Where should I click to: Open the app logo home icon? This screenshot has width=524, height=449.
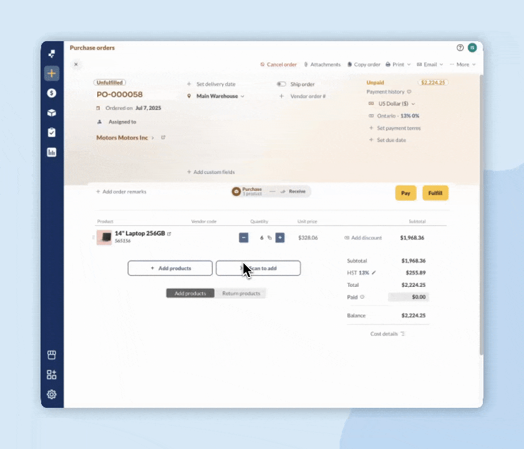tap(52, 54)
